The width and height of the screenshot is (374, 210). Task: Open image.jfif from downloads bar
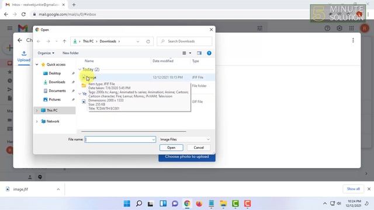pyautogui.click(x=20, y=189)
